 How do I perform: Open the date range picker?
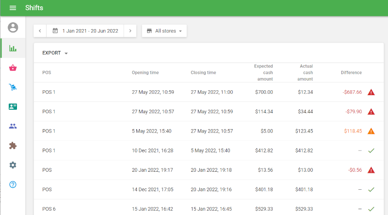[85, 31]
